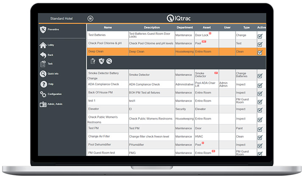The image size is (305, 180).
Task: Go to Lobby via the house icon
Action: [x=43, y=45]
